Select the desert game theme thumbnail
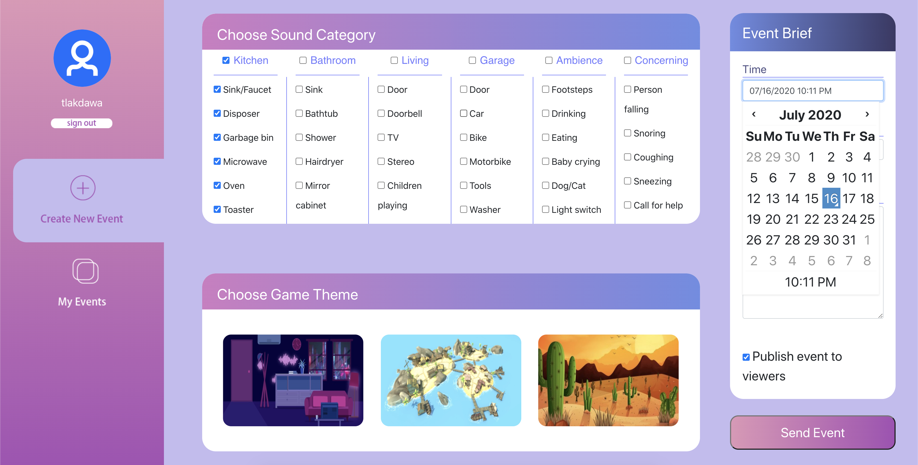Image resolution: width=918 pixels, height=465 pixels. point(609,379)
